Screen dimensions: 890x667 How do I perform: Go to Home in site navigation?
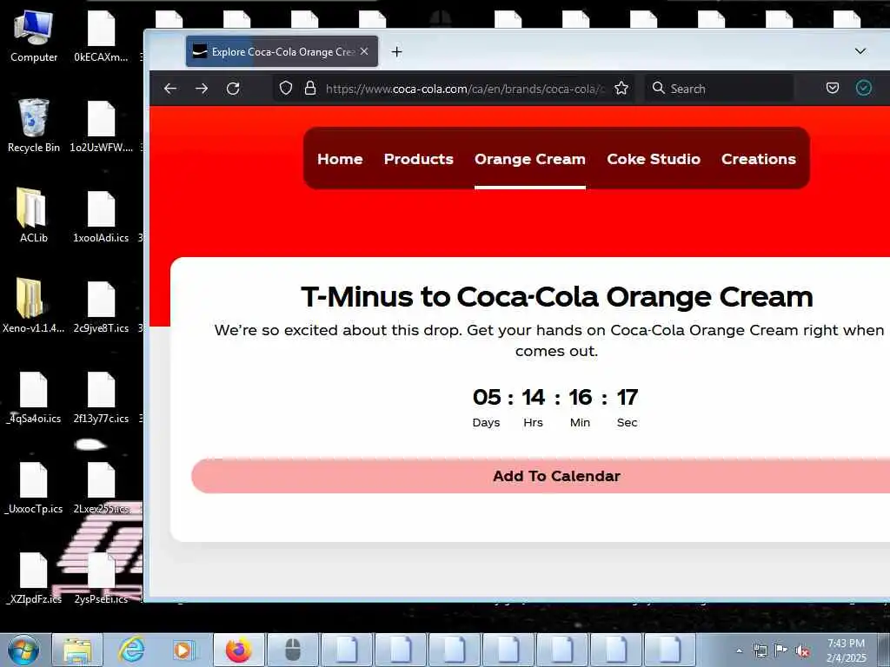[340, 159]
